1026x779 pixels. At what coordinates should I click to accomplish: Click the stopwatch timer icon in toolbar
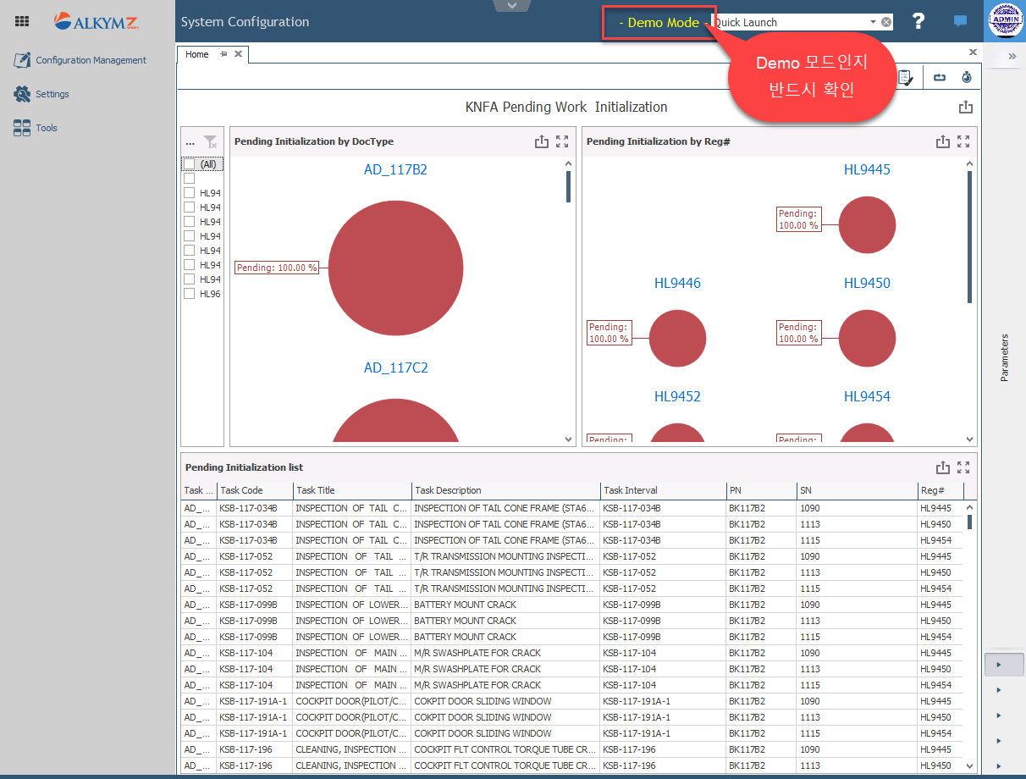(x=966, y=77)
